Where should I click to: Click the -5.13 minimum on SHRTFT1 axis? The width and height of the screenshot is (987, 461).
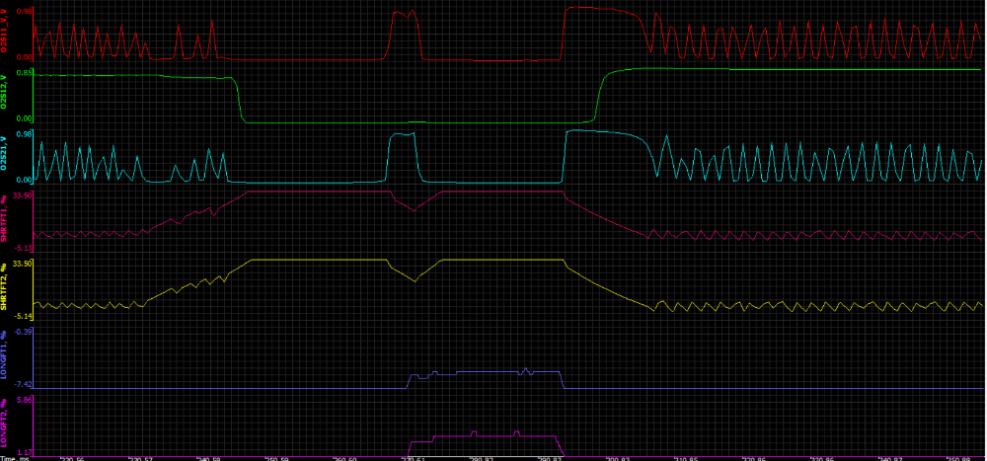point(25,247)
